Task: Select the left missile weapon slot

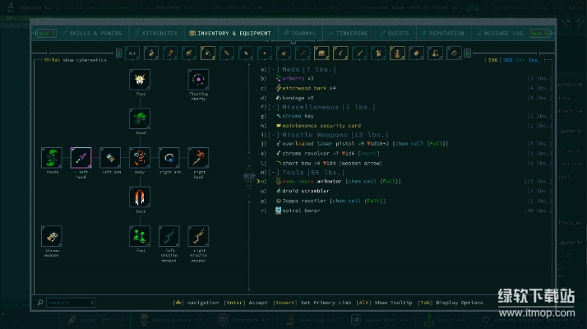Action: click(x=169, y=236)
